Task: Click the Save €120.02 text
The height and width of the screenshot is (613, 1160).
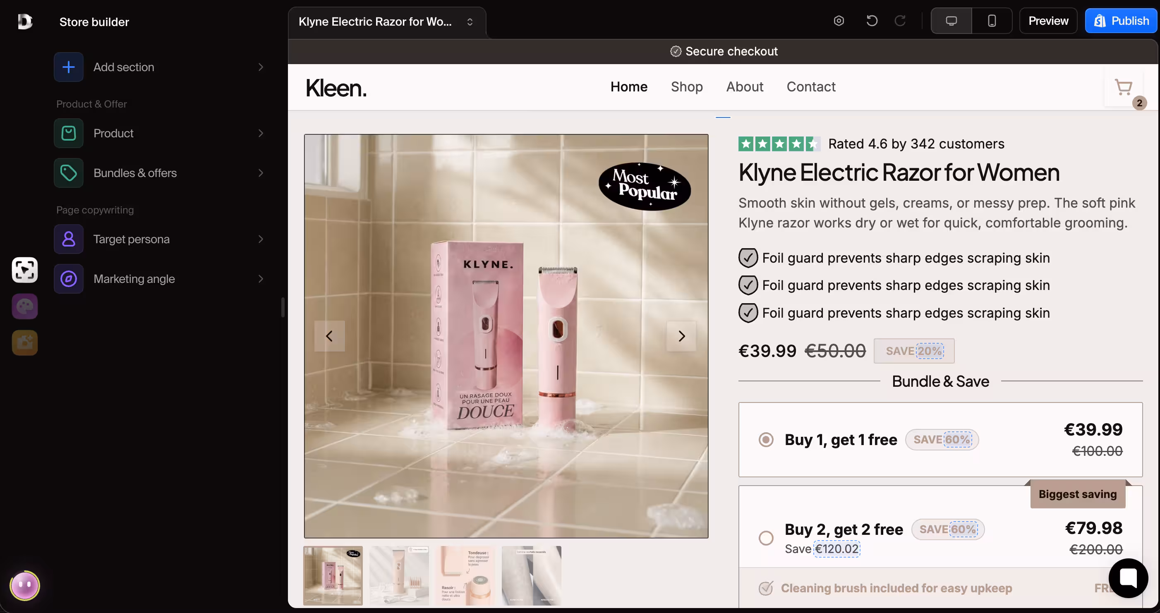Action: click(x=822, y=549)
